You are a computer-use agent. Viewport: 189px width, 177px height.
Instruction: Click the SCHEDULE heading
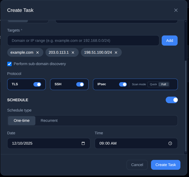17,100
